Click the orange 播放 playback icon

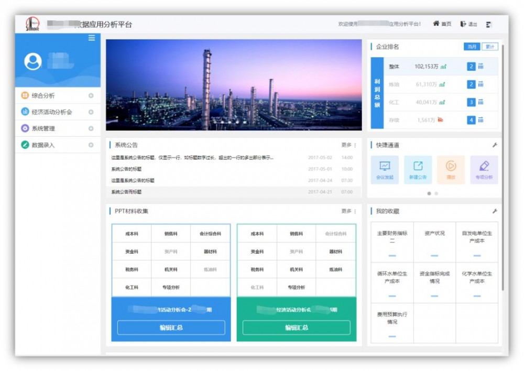[x=451, y=167]
